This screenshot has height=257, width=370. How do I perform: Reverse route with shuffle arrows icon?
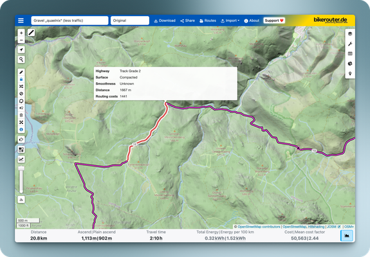click(21, 87)
